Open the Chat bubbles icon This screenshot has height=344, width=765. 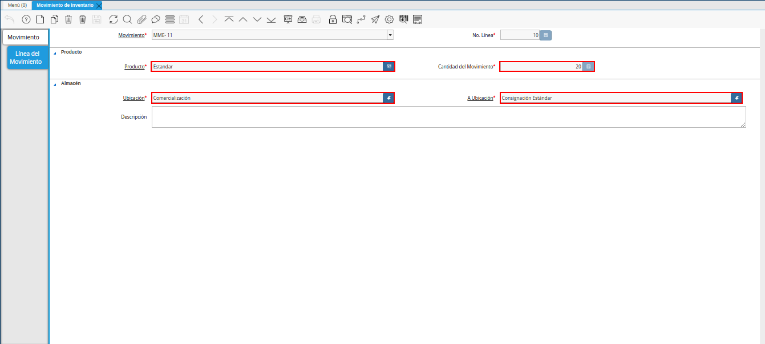coord(155,19)
